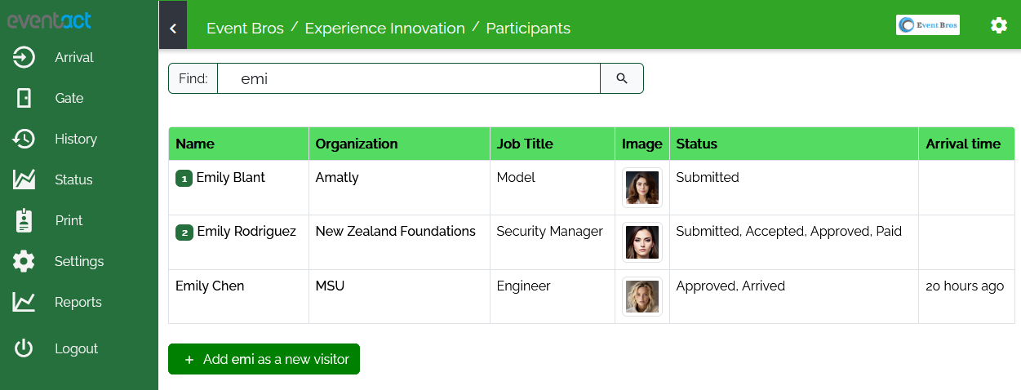Screen dimensions: 1021x390
Task: Open Emily Blant's photo thumbnail
Action: [x=641, y=188]
